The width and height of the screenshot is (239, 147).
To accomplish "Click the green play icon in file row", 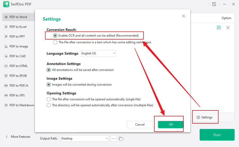I will (219, 28).
